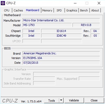Image resolution: width=105 pixels, height=104 pixels.
Task: Open the Tools dropdown arrow
Action: [x=61, y=100]
